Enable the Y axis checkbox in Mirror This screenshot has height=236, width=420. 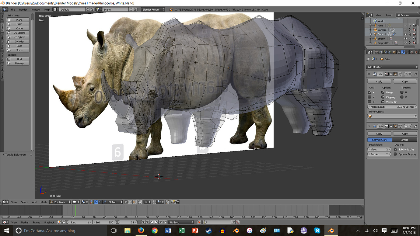pos(369,97)
